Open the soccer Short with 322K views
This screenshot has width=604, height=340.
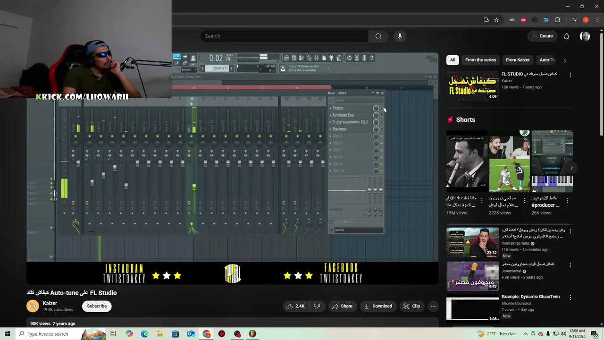[x=510, y=161]
